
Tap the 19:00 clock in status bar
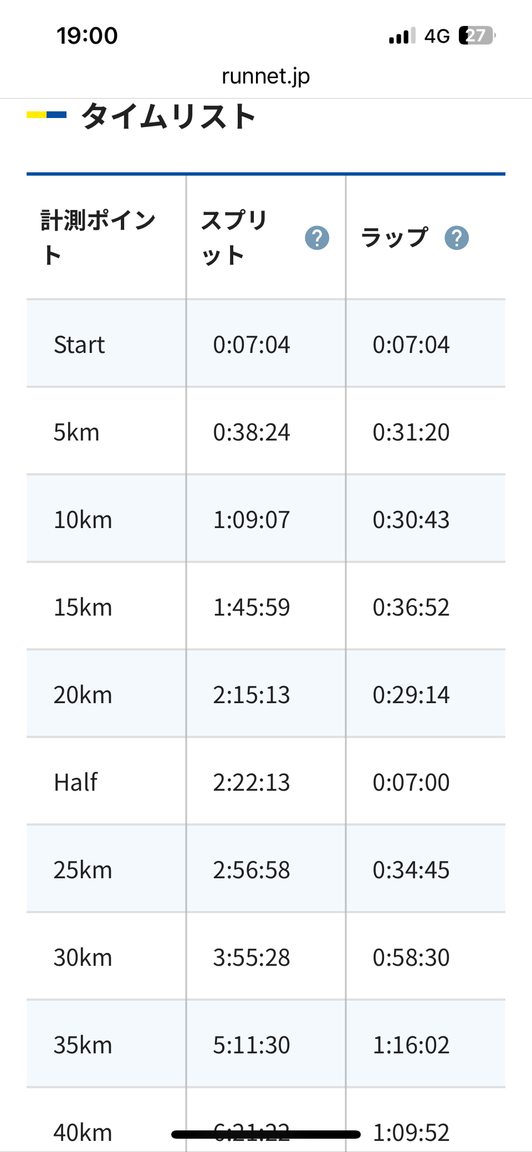pyautogui.click(x=87, y=36)
